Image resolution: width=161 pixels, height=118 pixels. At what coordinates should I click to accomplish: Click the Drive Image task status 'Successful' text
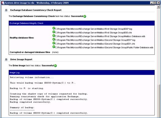tap(48, 66)
